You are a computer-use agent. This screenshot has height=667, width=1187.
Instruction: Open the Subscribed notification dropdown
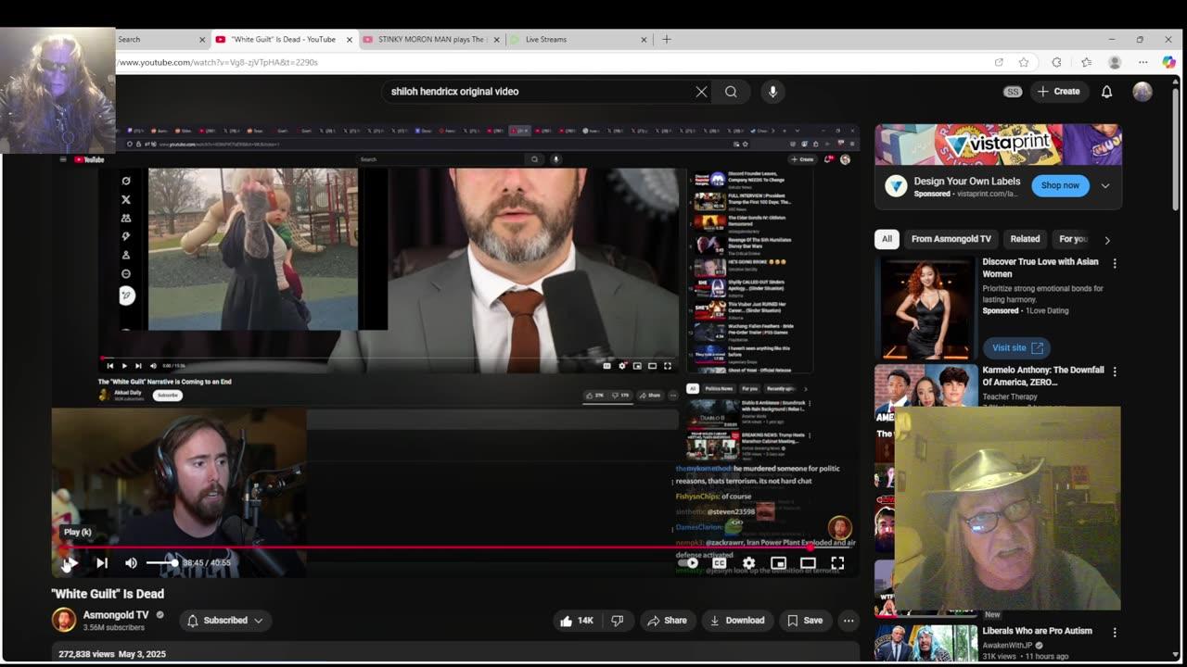coord(225,621)
